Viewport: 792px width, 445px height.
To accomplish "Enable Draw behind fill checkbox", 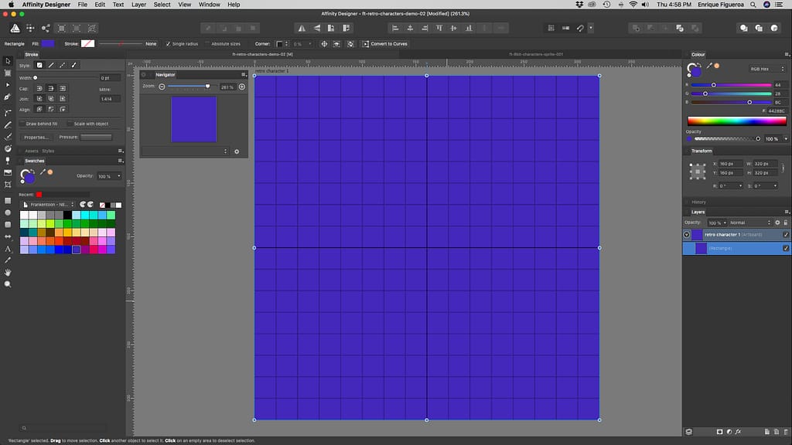I will (x=22, y=124).
